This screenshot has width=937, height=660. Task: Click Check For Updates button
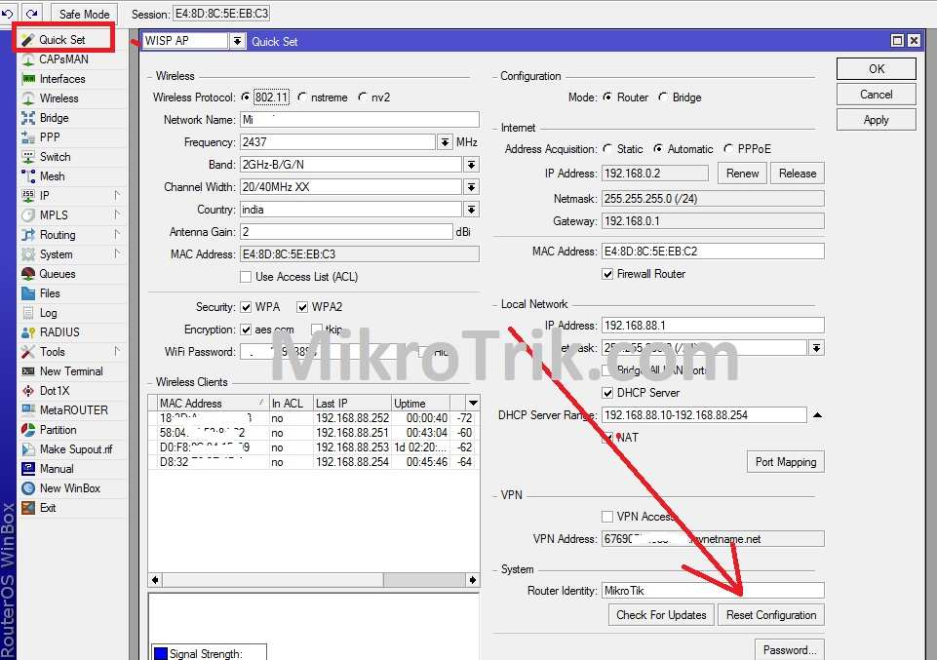coord(661,615)
